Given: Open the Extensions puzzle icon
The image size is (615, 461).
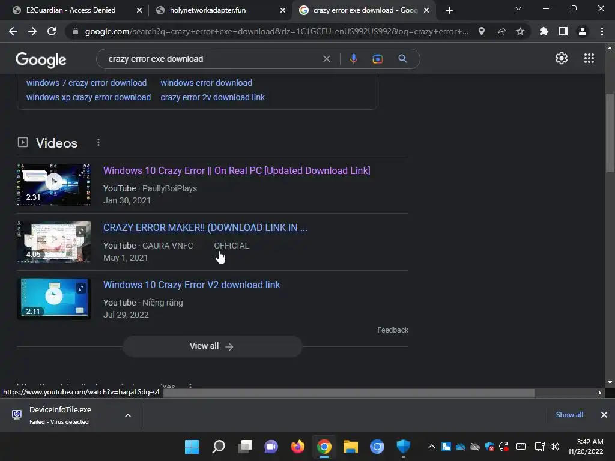Looking at the screenshot, I should (544, 31).
